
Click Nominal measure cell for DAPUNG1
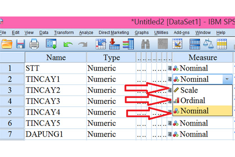(202, 134)
